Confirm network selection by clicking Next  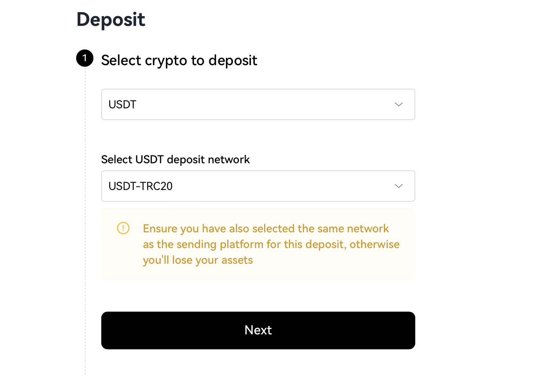258,330
